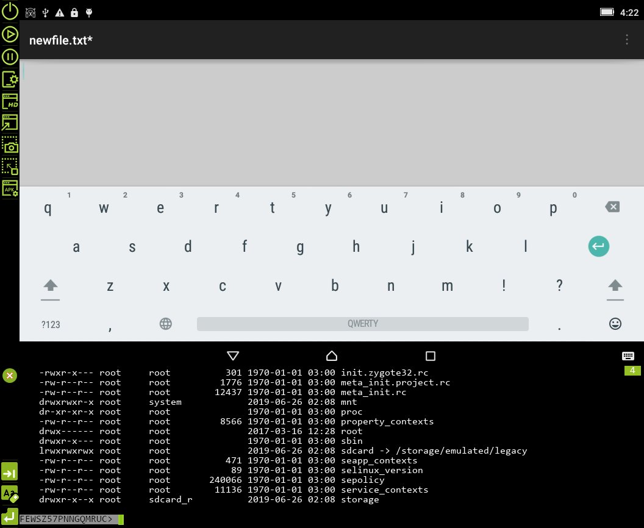Screen dimensions: 644x528
Task: Click the proc directory name
Action: click(x=351, y=412)
